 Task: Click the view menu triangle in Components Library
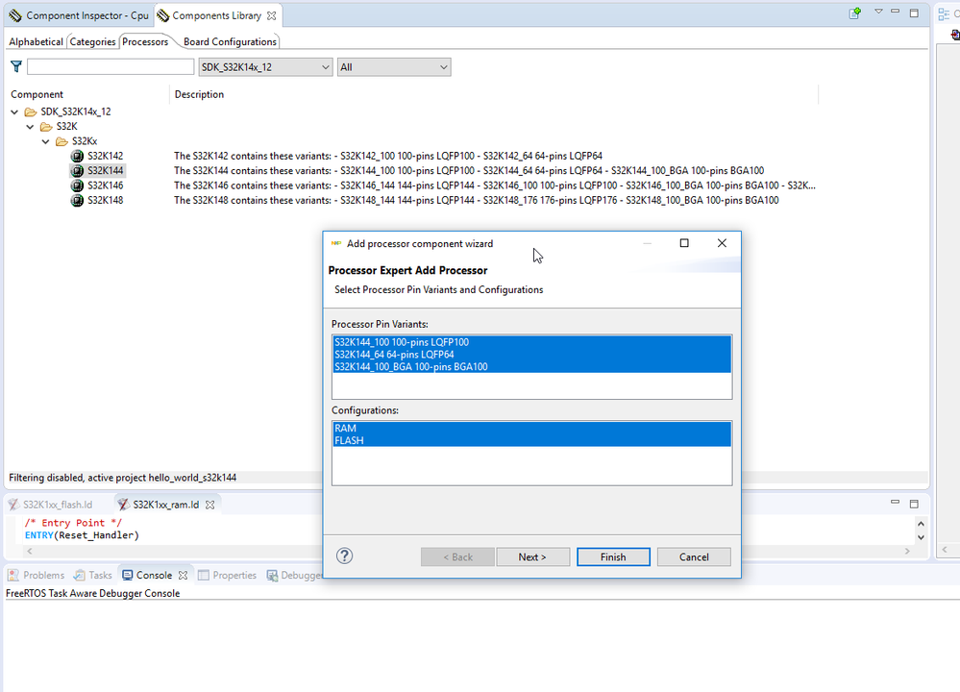tap(878, 12)
